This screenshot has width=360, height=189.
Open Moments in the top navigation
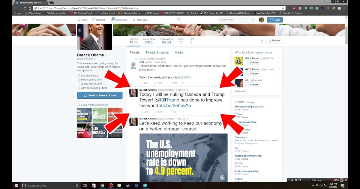[99, 20]
